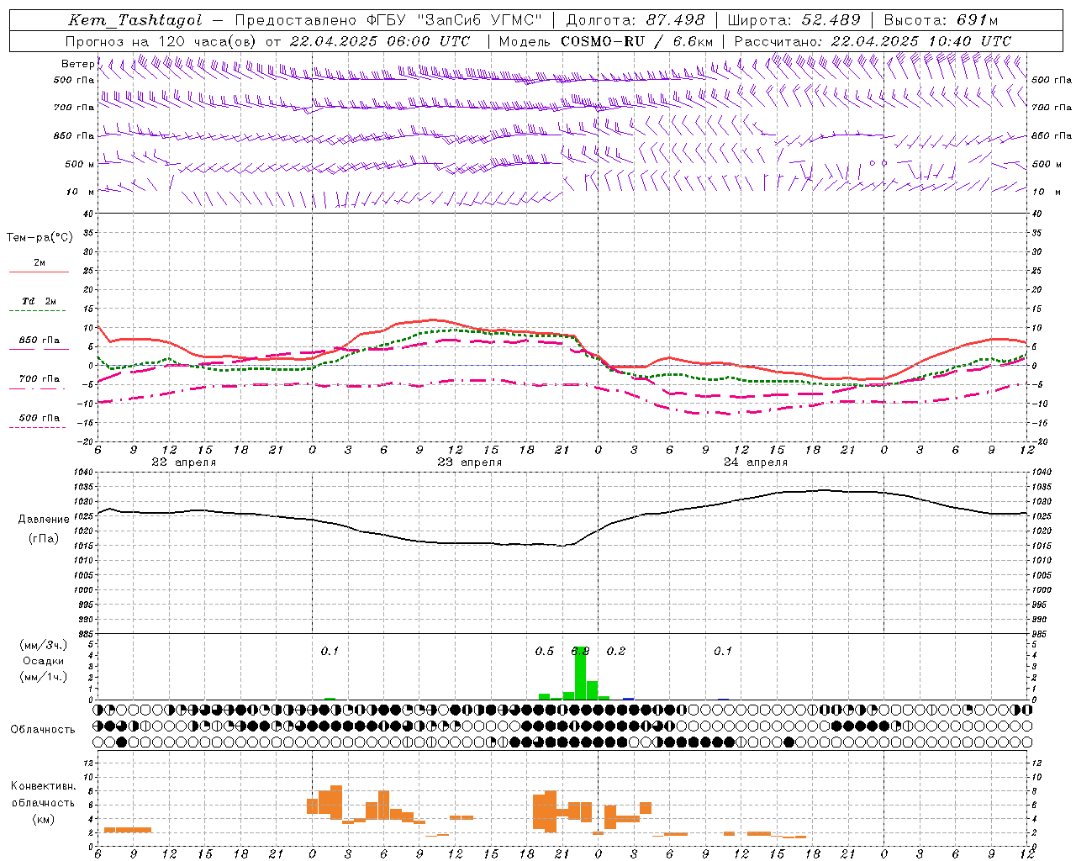Click the 24 апреля date label
This screenshot has width=1076, height=861.
tap(755, 462)
